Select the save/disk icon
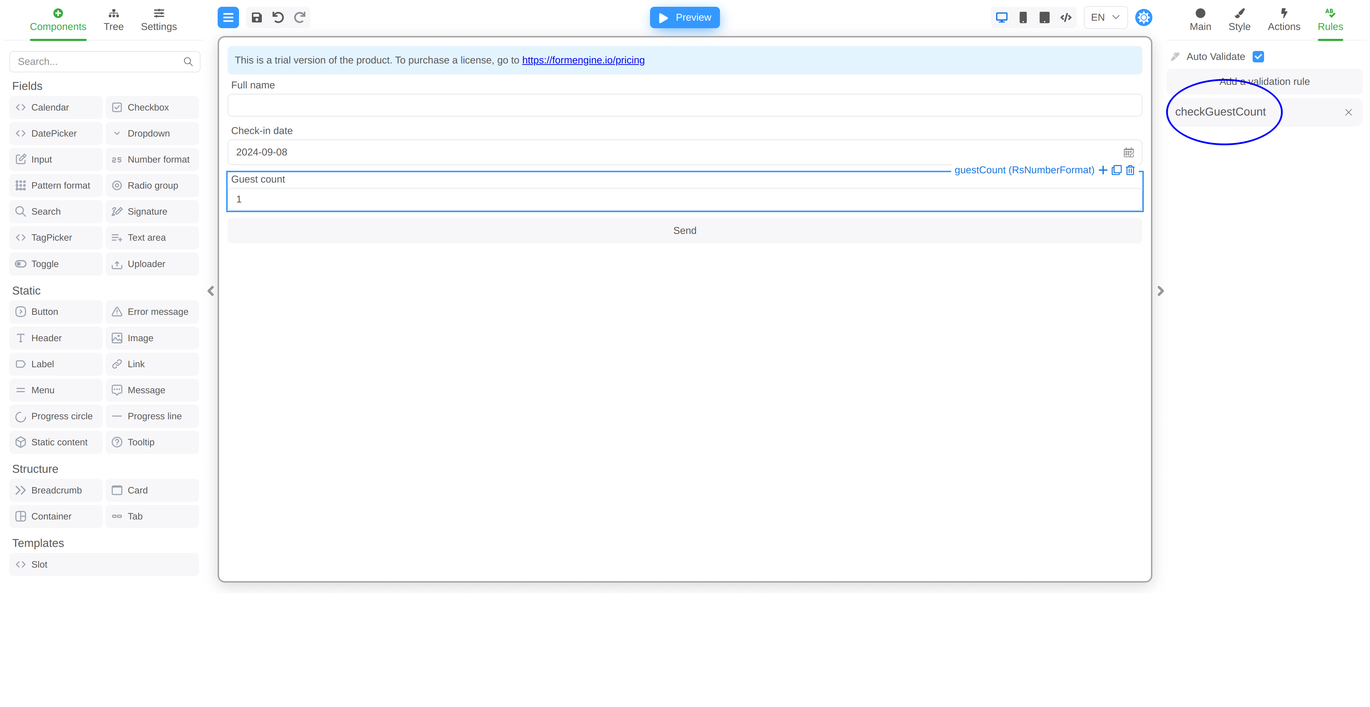This screenshot has width=1370, height=707. click(x=256, y=17)
